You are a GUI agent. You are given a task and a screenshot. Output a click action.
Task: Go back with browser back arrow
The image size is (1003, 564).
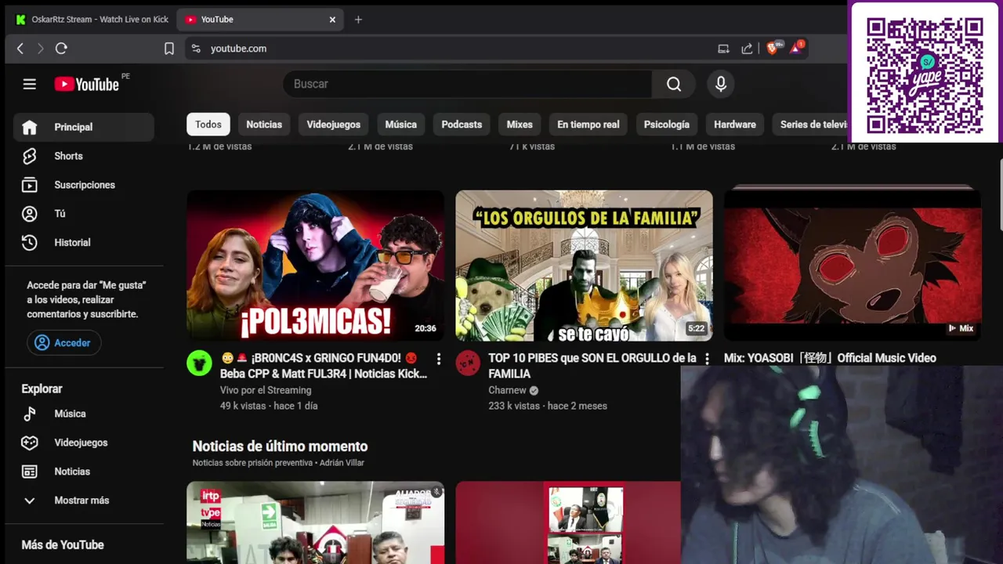point(20,49)
